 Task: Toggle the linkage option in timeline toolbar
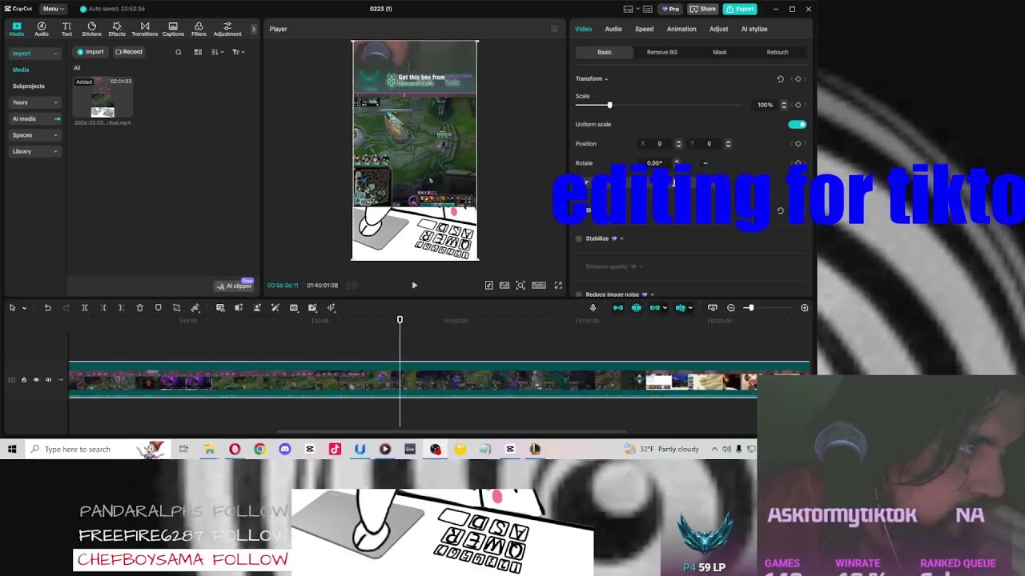click(x=655, y=308)
